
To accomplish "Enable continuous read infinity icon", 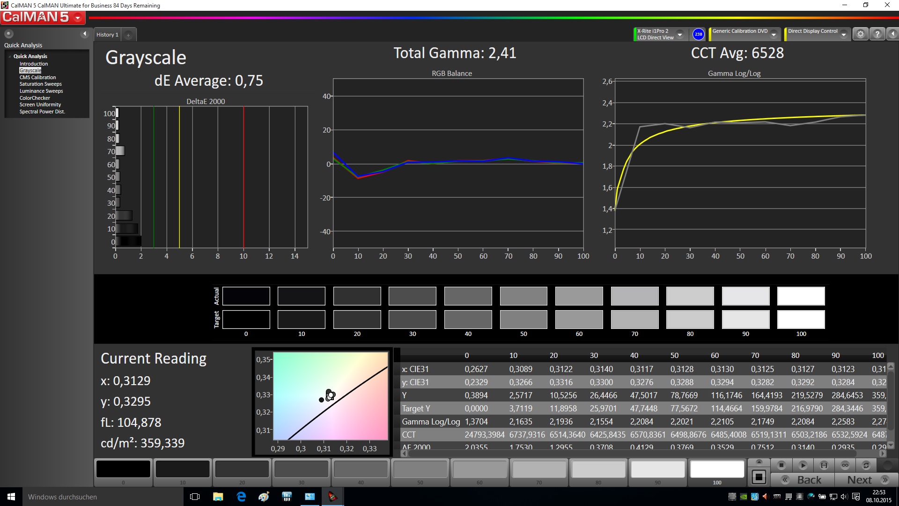I will coord(845,465).
